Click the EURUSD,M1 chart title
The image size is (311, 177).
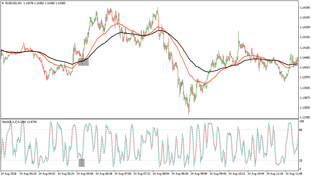(x=13, y=3)
